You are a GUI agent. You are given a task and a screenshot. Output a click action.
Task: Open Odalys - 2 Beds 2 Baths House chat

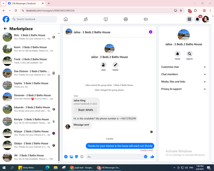tap(30, 145)
